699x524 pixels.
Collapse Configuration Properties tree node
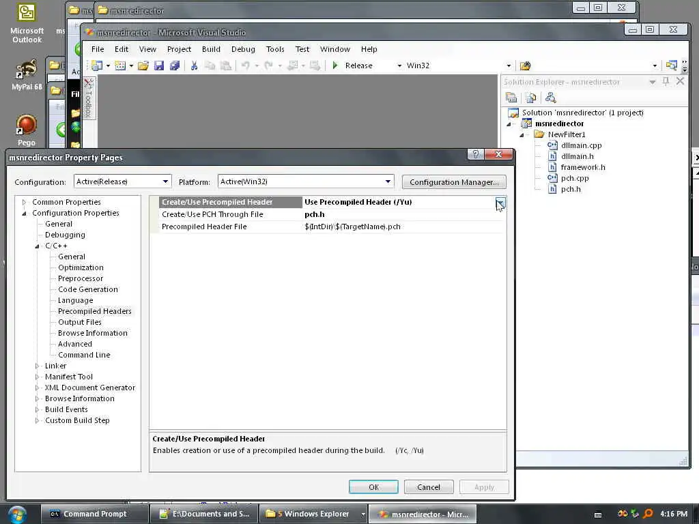tap(24, 214)
